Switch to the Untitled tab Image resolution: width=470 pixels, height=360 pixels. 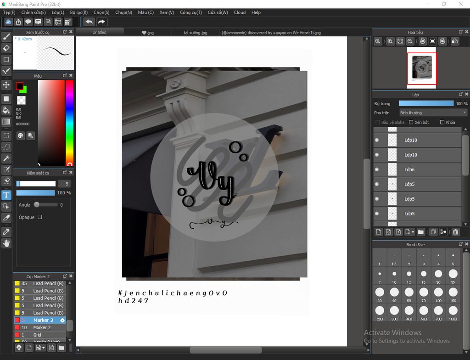coord(100,32)
